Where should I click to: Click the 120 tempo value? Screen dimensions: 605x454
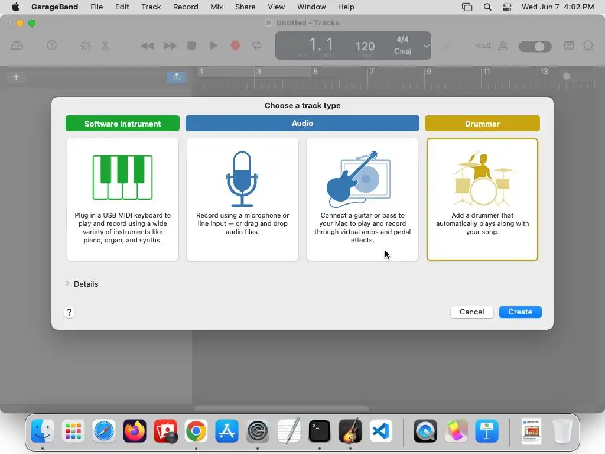[x=365, y=46]
